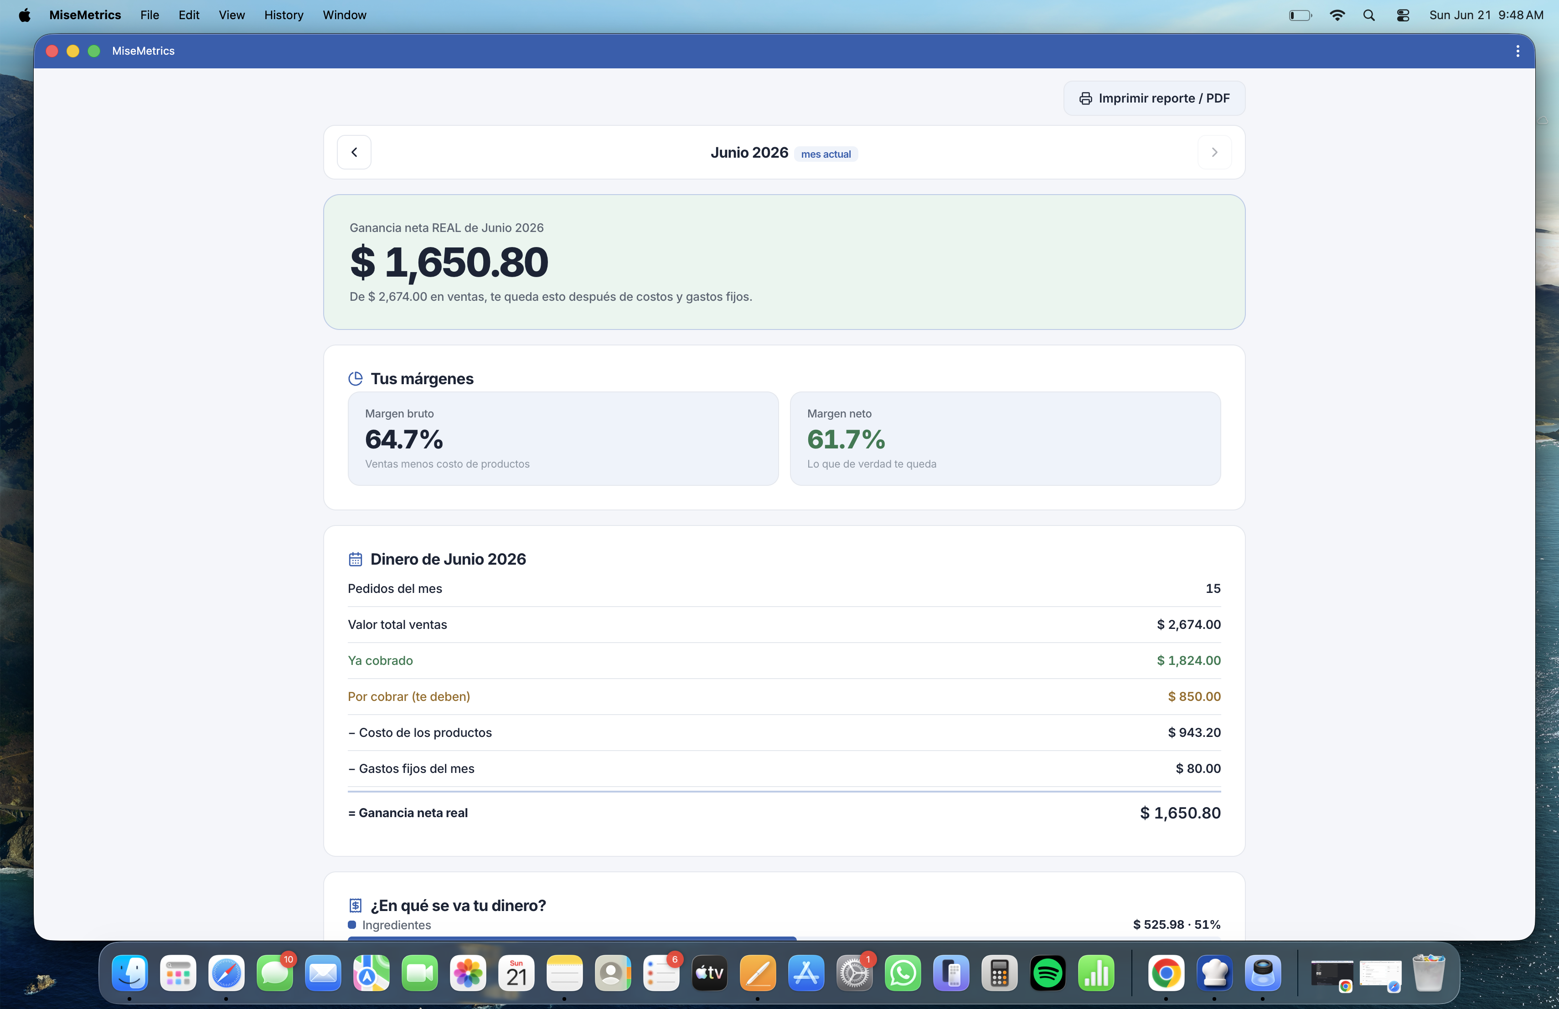Screen dimensions: 1559x1009
Task: Click the Junio 2026 month title
Action: coord(749,153)
